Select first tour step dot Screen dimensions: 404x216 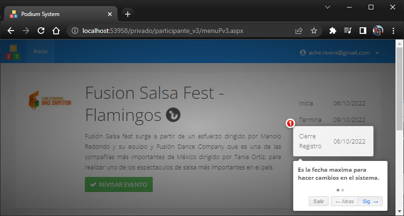(338, 190)
